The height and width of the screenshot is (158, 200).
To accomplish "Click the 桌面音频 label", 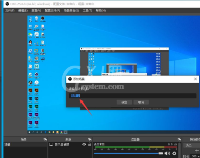I will pyautogui.click(x=99, y=144).
